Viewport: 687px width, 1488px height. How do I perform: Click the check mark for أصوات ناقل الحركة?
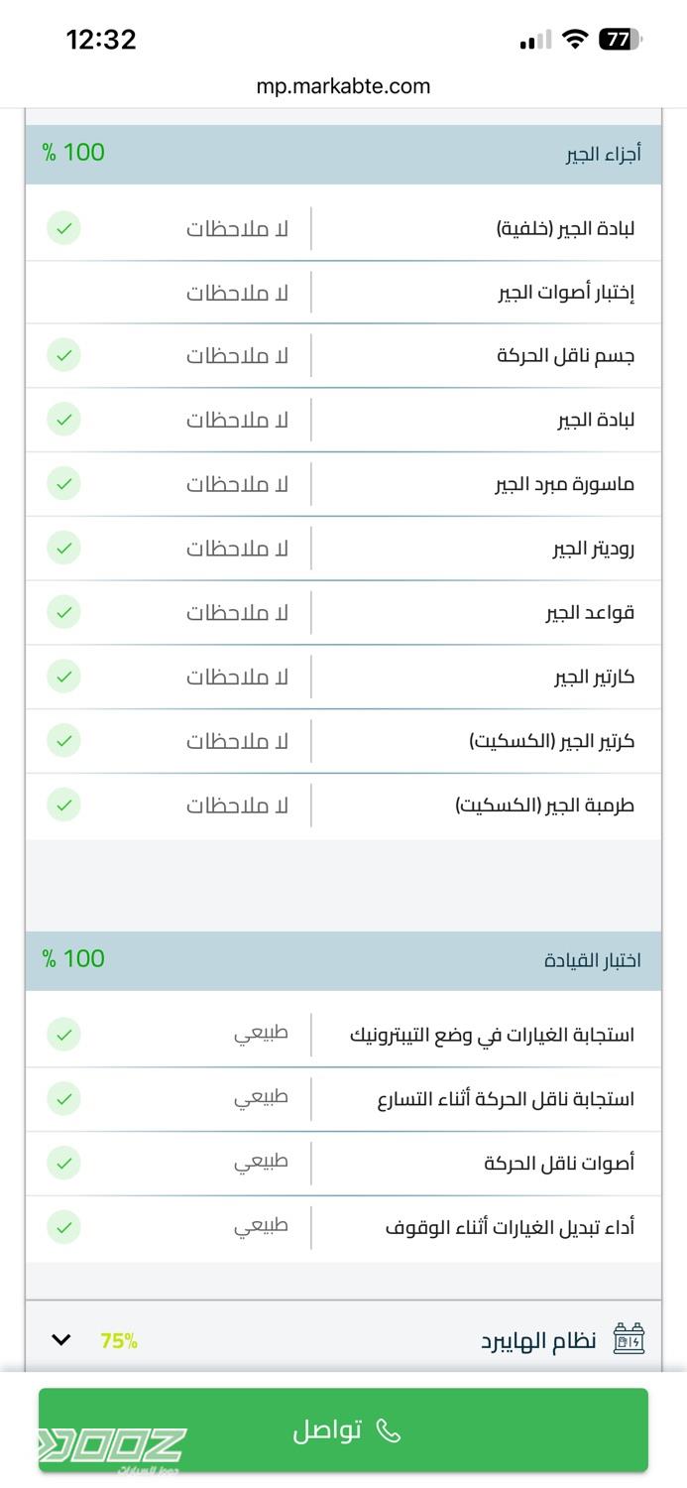click(63, 1163)
